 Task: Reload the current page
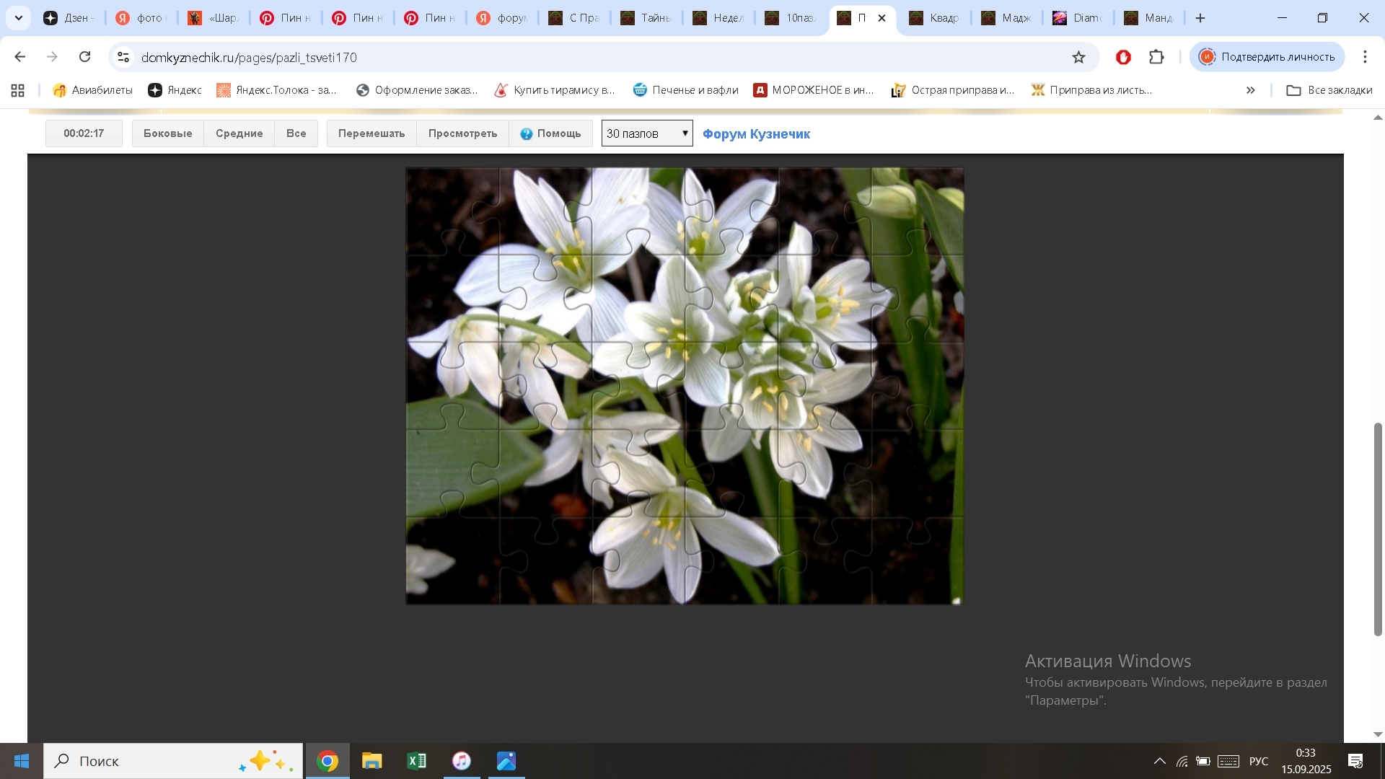pos(84,57)
